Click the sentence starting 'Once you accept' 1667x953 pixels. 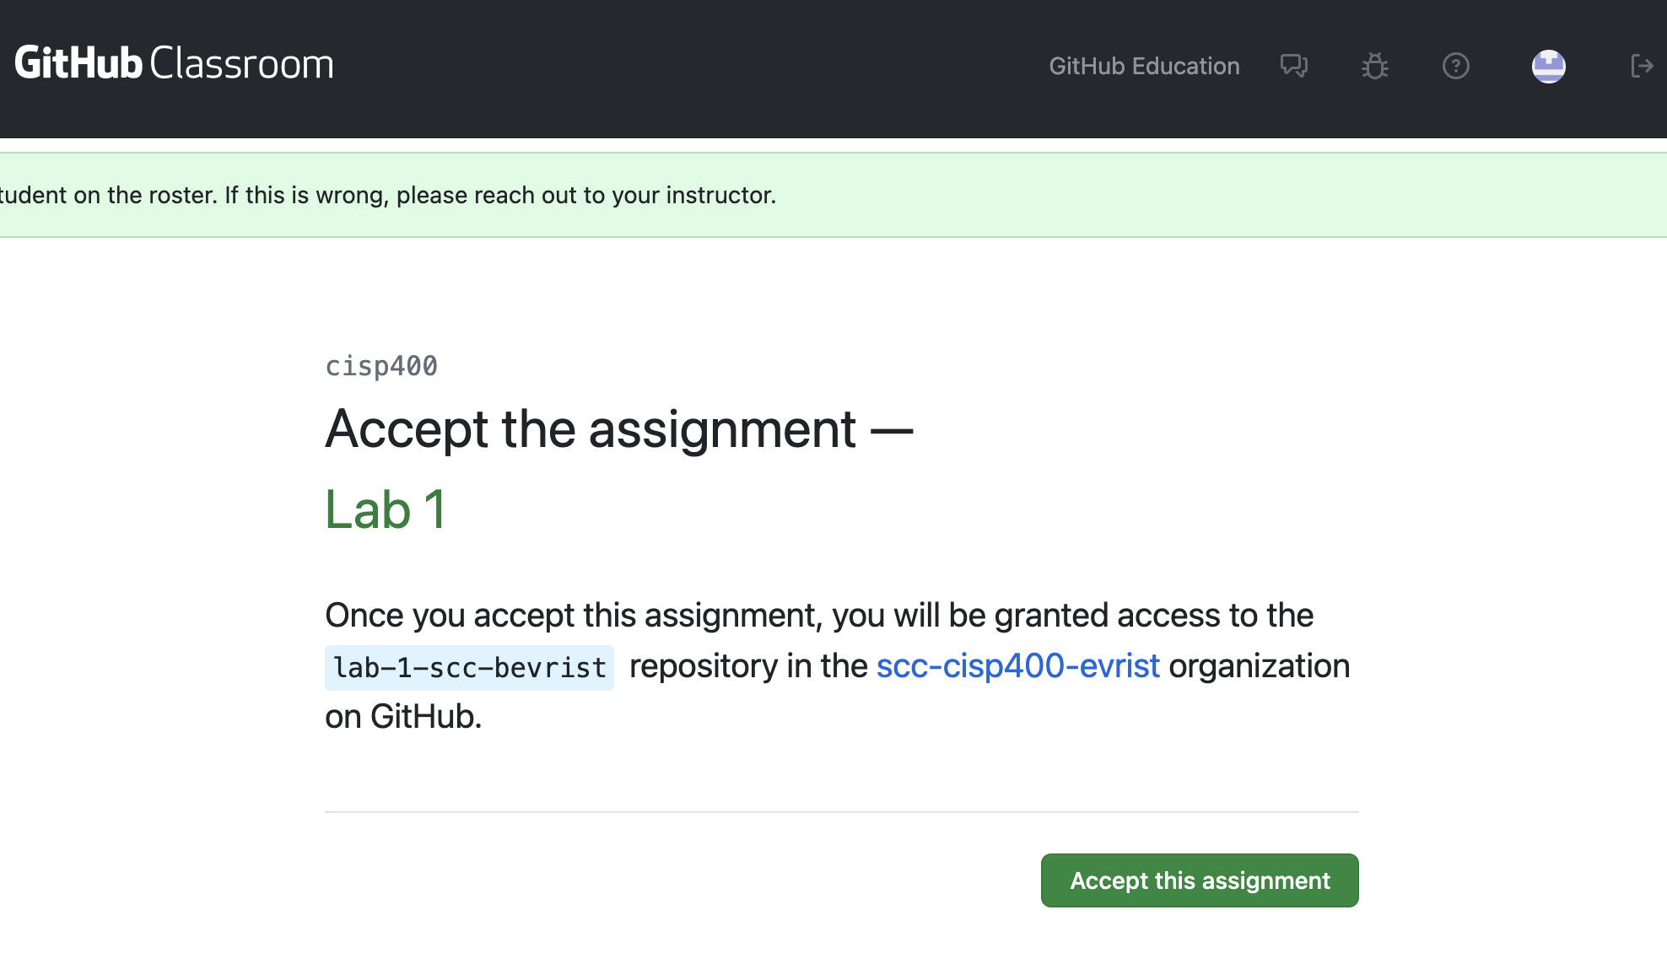(x=818, y=616)
